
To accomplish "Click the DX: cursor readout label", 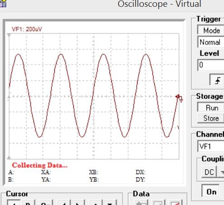I will pyautogui.click(x=140, y=172).
